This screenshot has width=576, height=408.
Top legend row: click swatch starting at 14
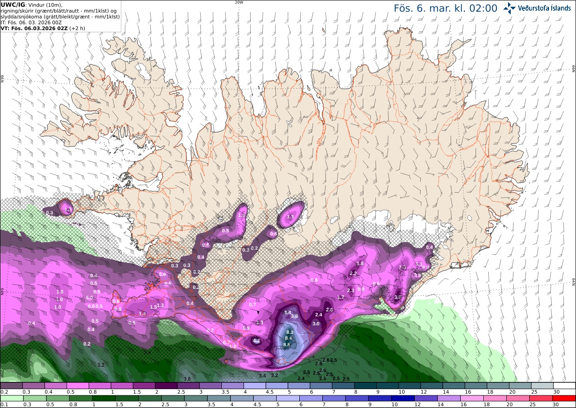(x=454, y=386)
